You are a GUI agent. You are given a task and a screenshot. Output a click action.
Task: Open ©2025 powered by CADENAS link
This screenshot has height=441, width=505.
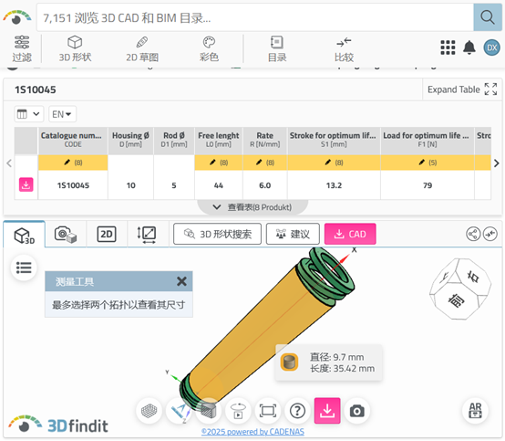pyautogui.click(x=252, y=431)
